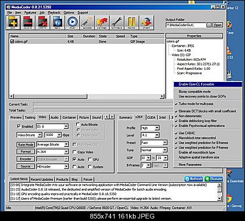Toggle Use CABAC menu entry
Image resolution: width=245 pixels, height=221 pixels.
(x=208, y=133)
